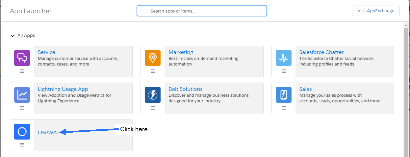Click the orange Marketing location-pin icon

153,58
